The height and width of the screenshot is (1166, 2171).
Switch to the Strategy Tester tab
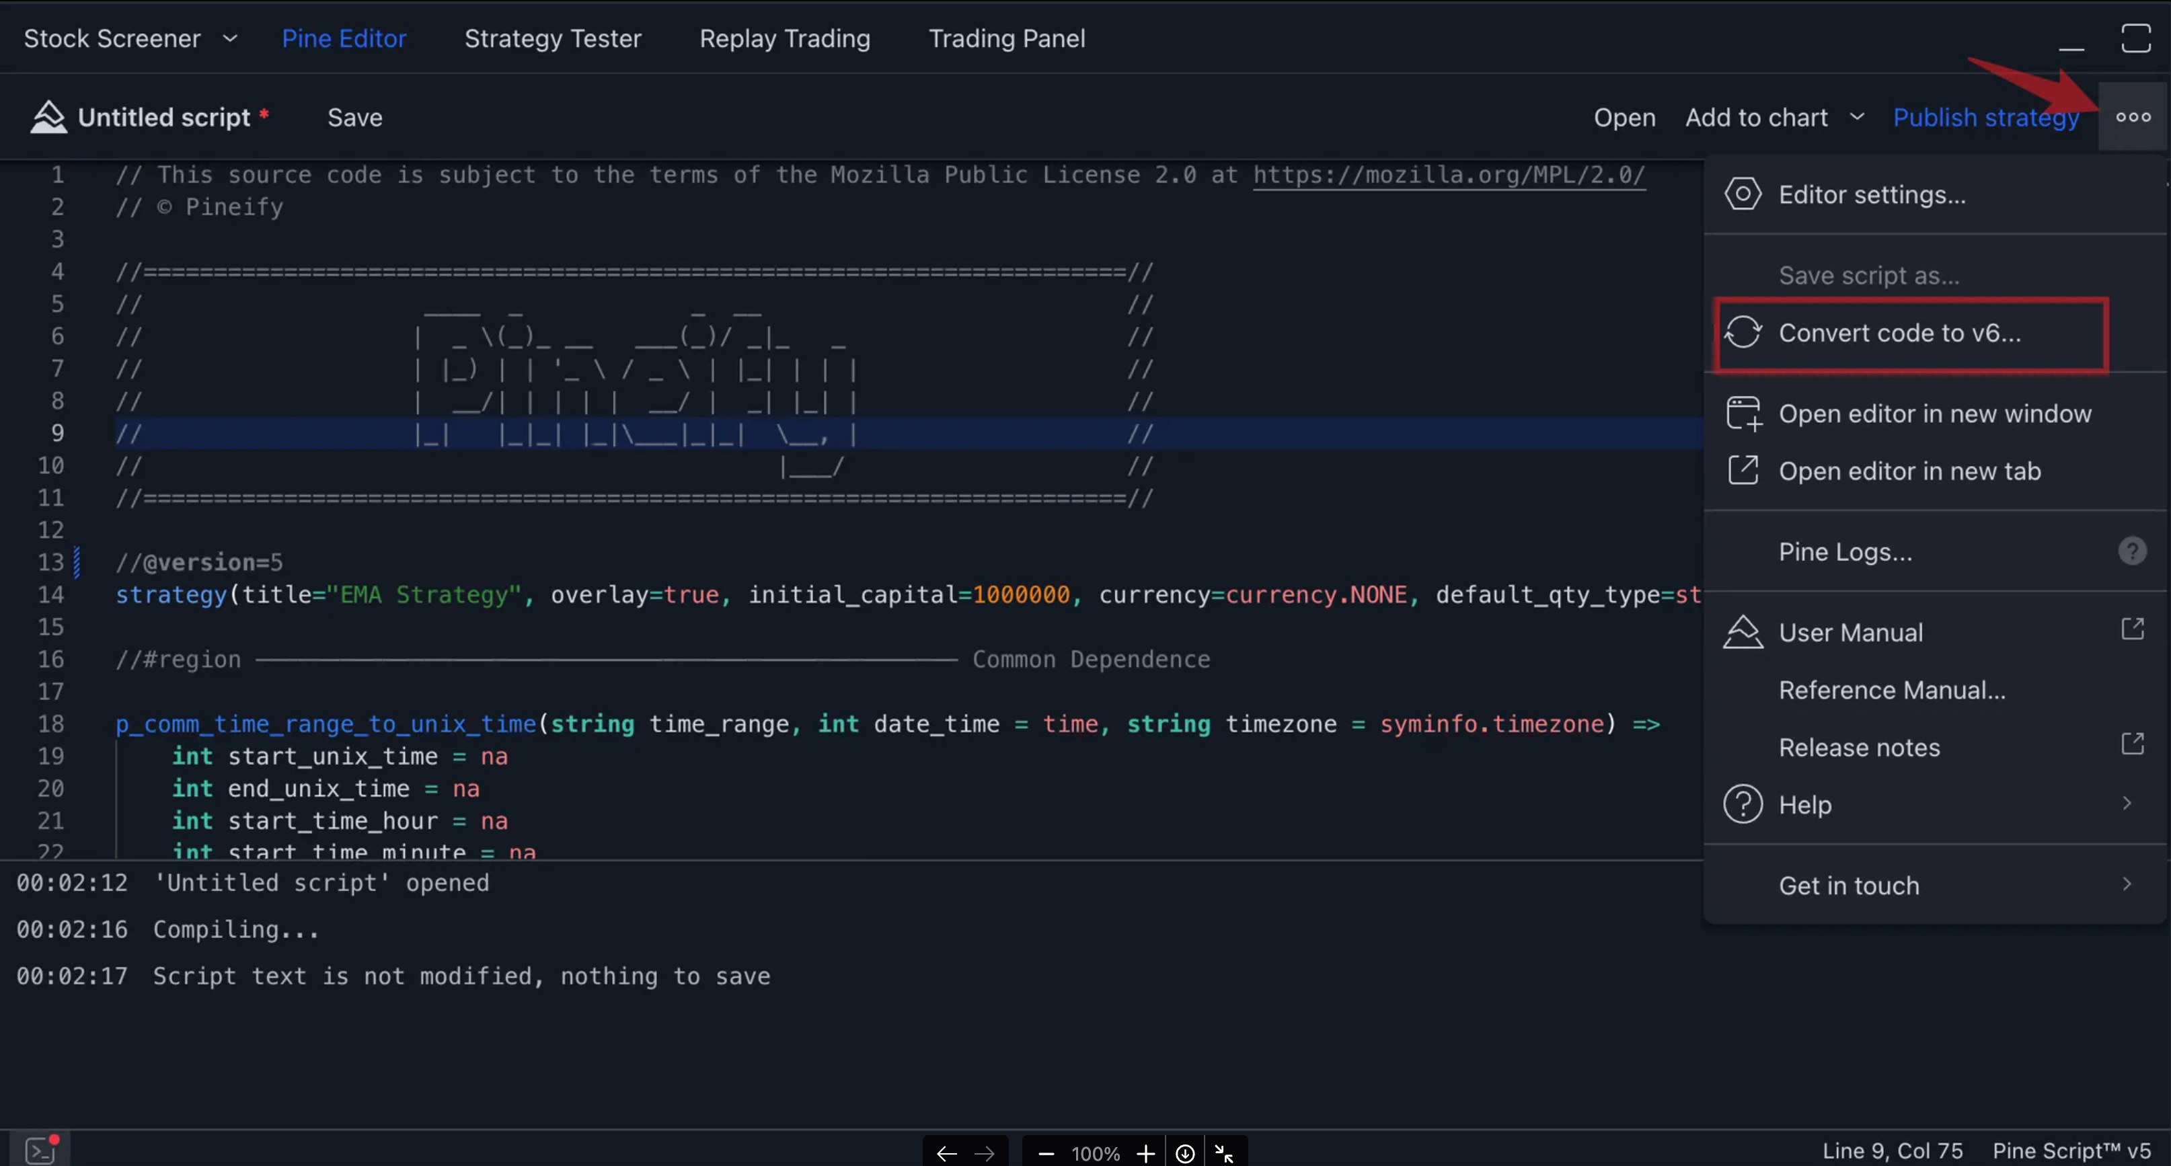pyautogui.click(x=553, y=39)
